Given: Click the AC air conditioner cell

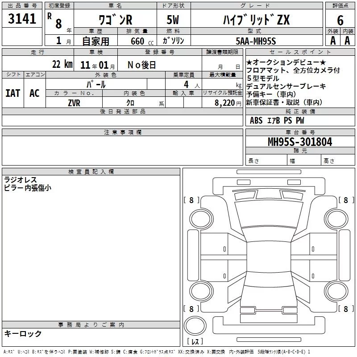Looking at the screenshot, I should coord(34,93).
